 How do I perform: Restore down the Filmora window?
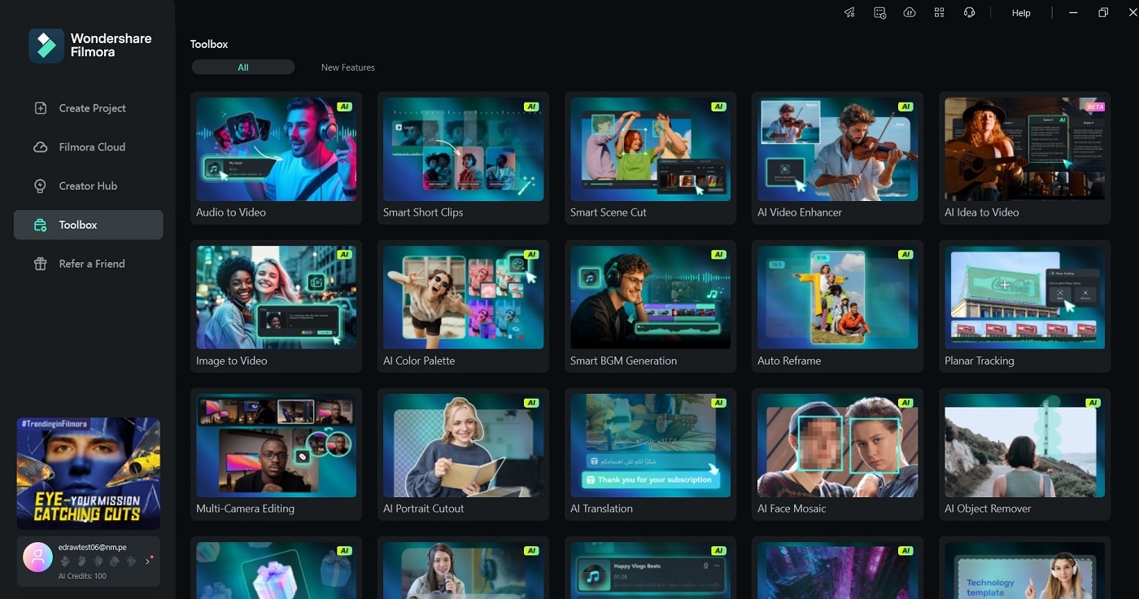[1103, 13]
